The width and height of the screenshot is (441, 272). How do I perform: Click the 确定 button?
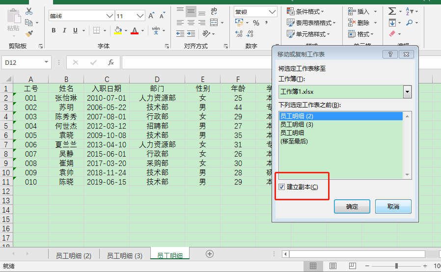(352, 207)
